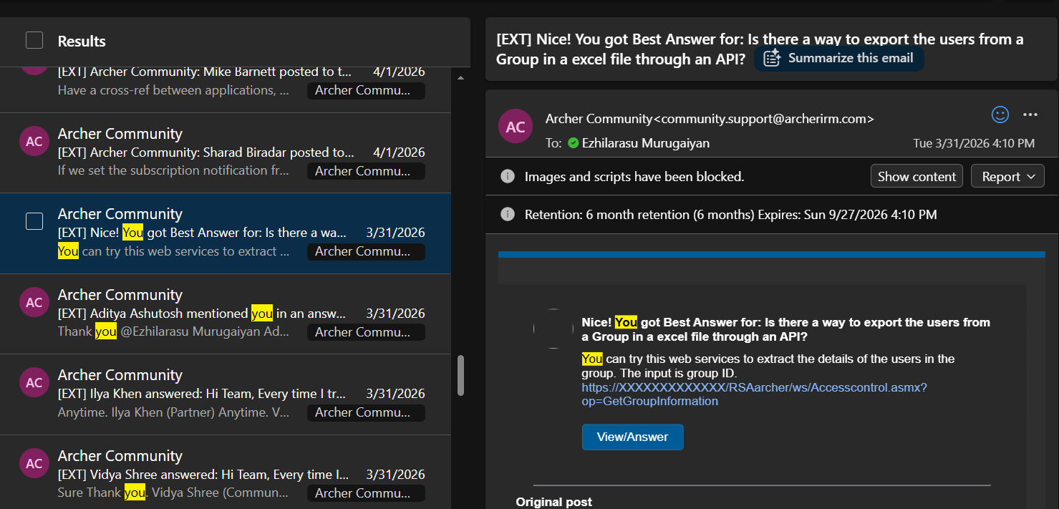Click the Archer Commu... tag on Ilya Khen email

[366, 413]
